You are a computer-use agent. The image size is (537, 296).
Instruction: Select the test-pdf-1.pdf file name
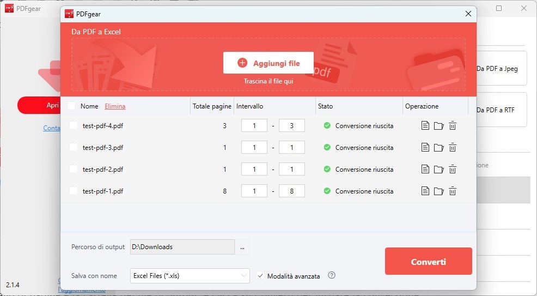[x=103, y=191]
